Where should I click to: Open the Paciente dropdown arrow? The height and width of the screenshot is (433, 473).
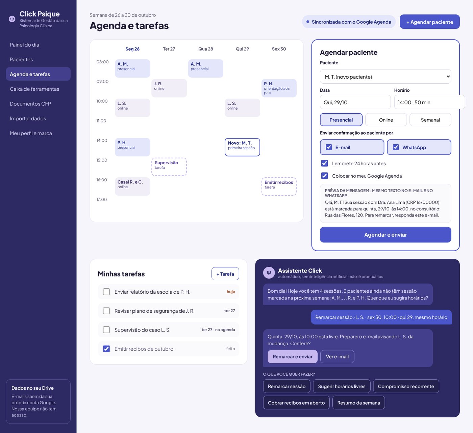(448, 77)
